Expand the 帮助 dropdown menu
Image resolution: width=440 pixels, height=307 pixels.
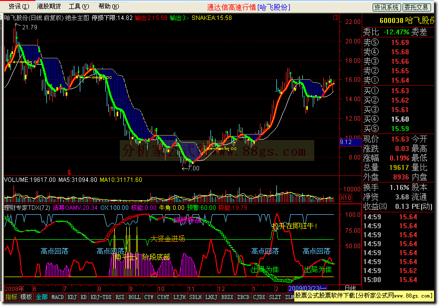pos(108,6)
